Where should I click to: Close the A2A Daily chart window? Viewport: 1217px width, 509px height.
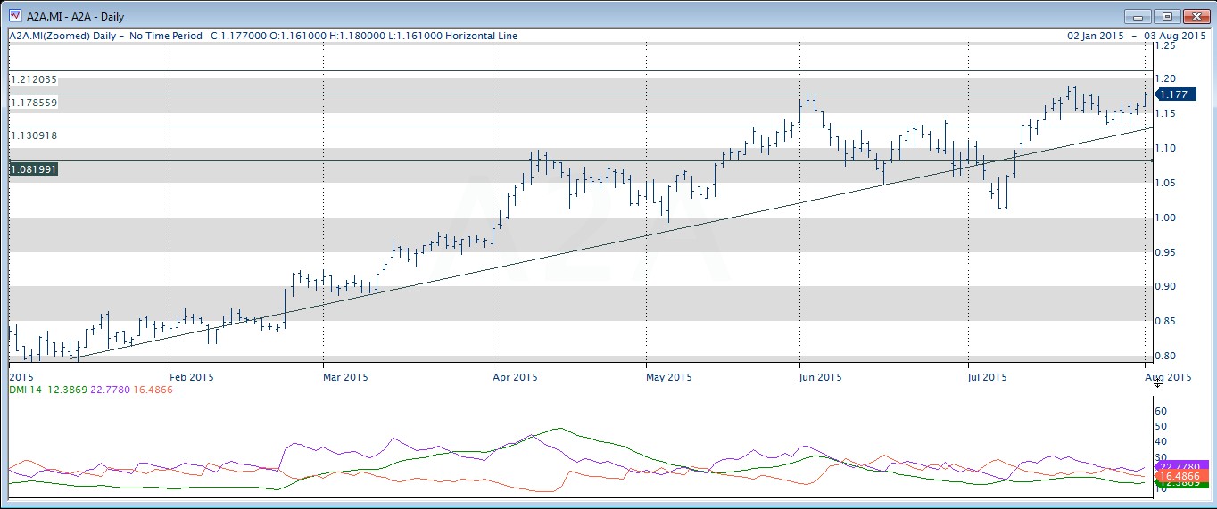point(1194,16)
